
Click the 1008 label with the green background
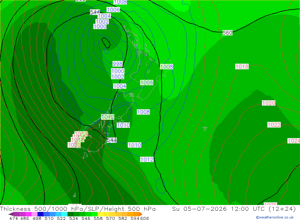click(x=166, y=67)
